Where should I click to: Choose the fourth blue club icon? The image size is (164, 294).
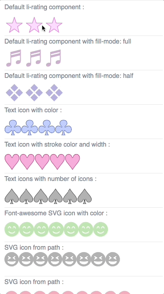click(x=64, y=127)
